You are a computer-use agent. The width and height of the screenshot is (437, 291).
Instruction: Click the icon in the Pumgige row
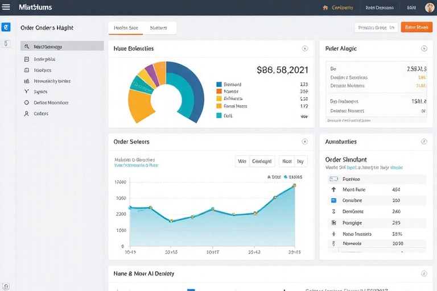333,222
